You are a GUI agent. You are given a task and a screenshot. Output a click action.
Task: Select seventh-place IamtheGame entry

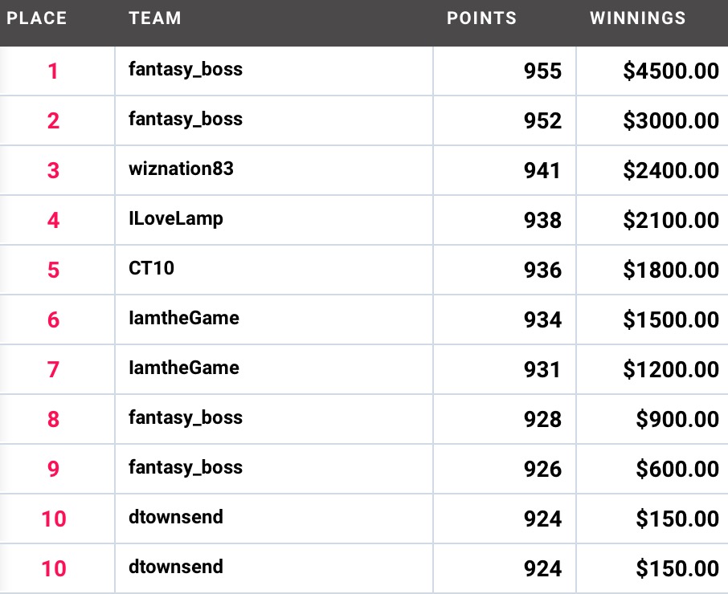[184, 368]
